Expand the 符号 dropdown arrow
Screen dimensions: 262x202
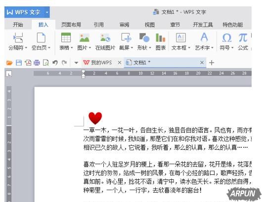[x=232, y=48]
